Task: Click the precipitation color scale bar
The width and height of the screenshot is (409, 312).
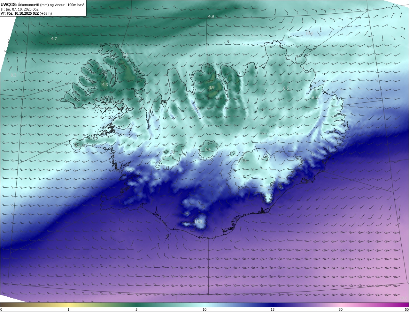Action: pyautogui.click(x=204, y=305)
